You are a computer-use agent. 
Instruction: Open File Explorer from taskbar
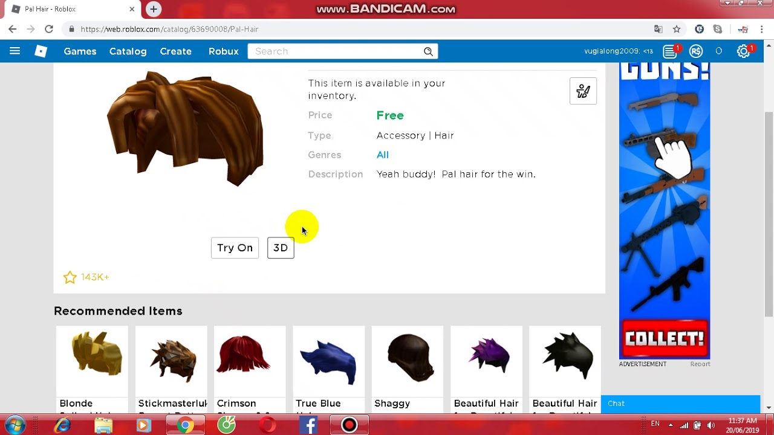[x=103, y=425]
